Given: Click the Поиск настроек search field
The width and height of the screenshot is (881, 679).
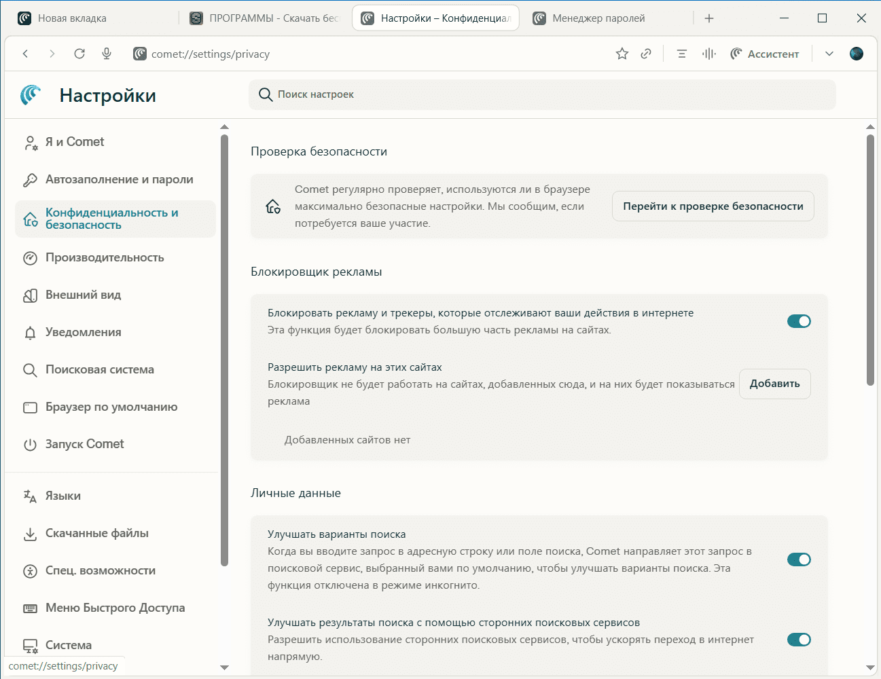Looking at the screenshot, I should coord(543,94).
